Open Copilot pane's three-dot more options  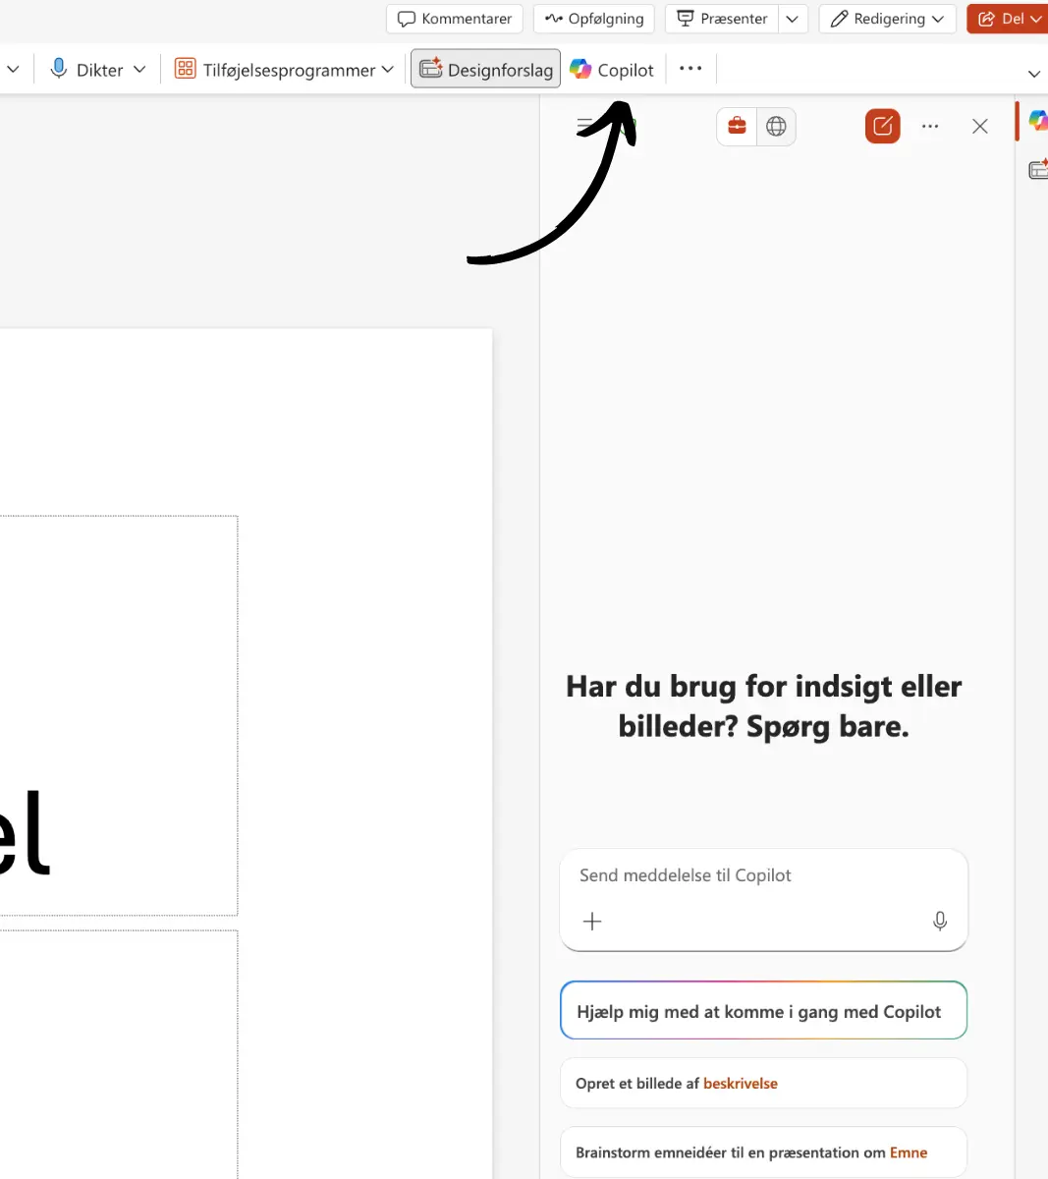930,126
